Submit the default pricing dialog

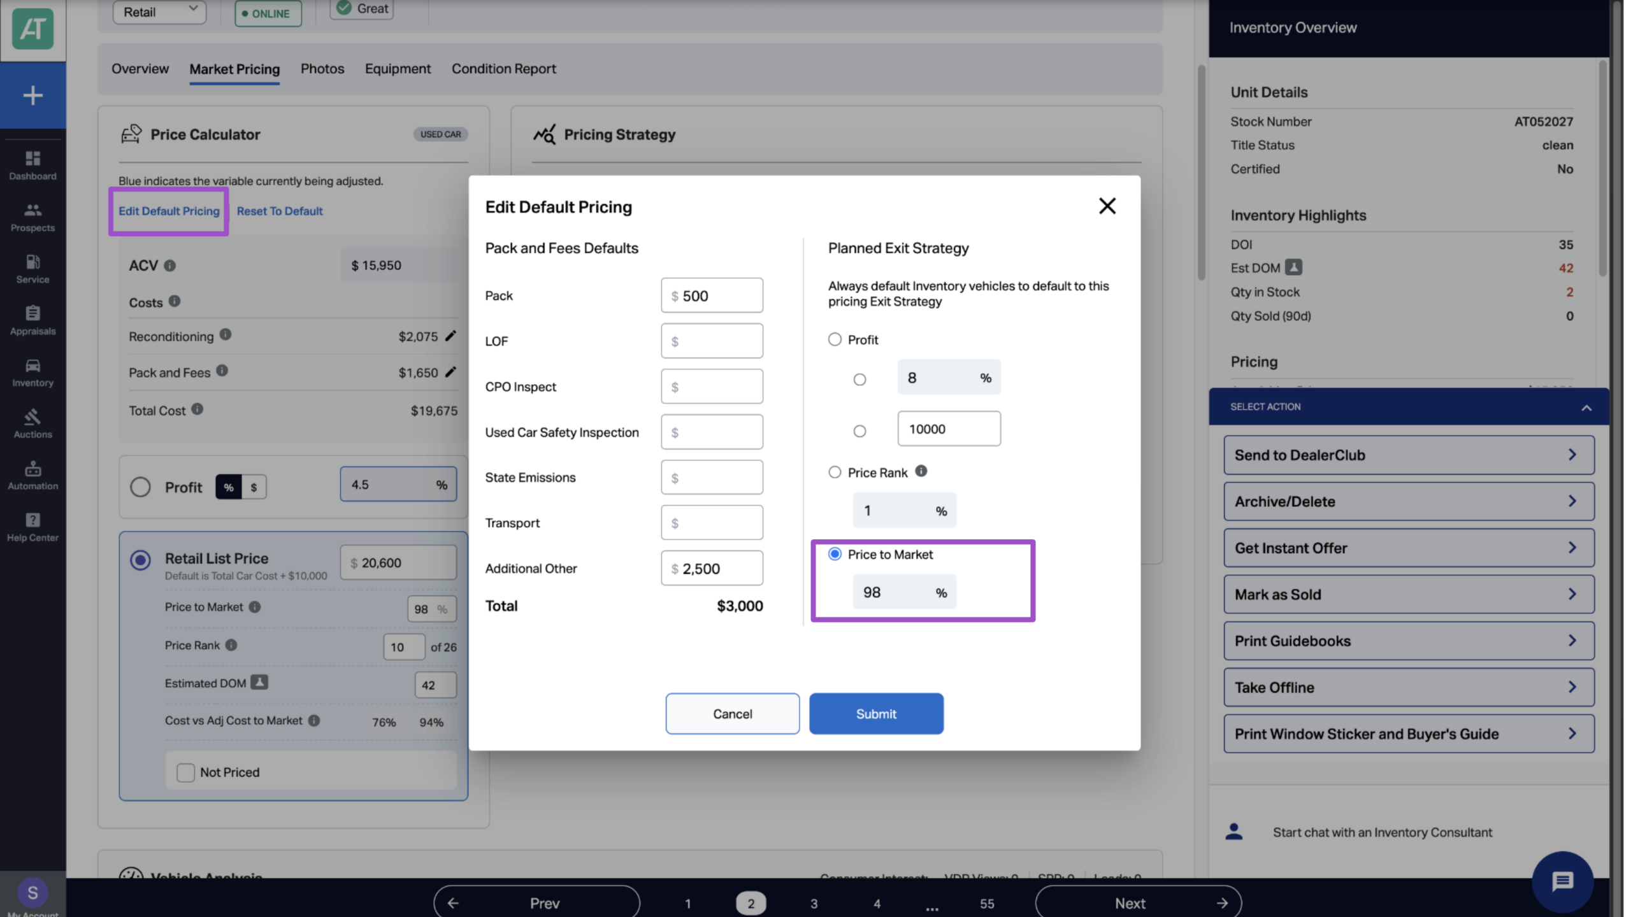tap(876, 714)
